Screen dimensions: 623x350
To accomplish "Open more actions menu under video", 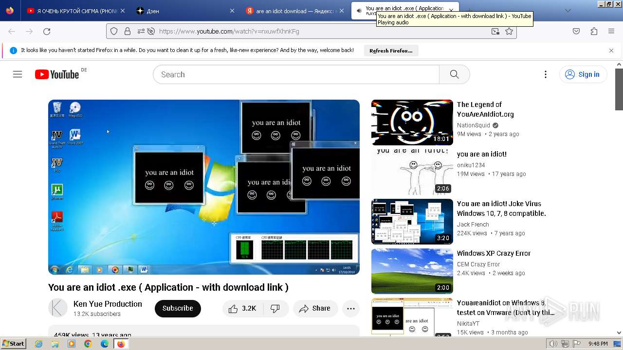I will point(351,309).
